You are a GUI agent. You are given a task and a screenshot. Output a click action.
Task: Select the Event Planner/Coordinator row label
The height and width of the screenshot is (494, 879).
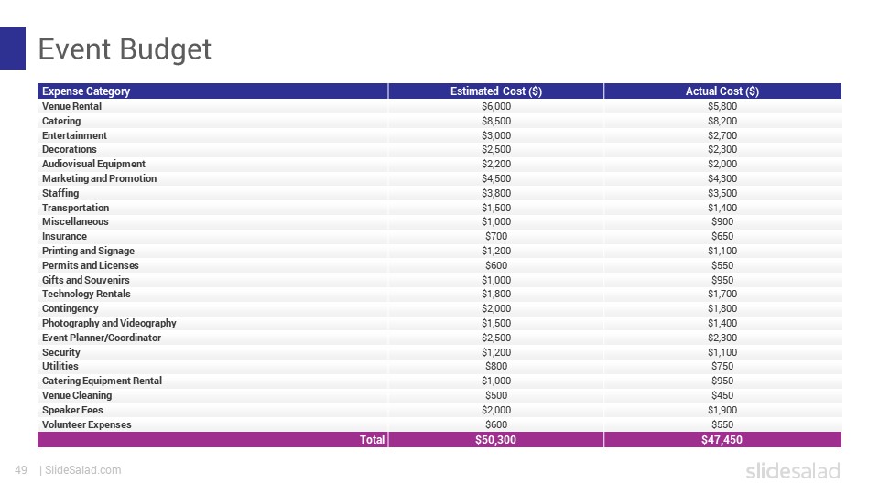click(x=102, y=338)
